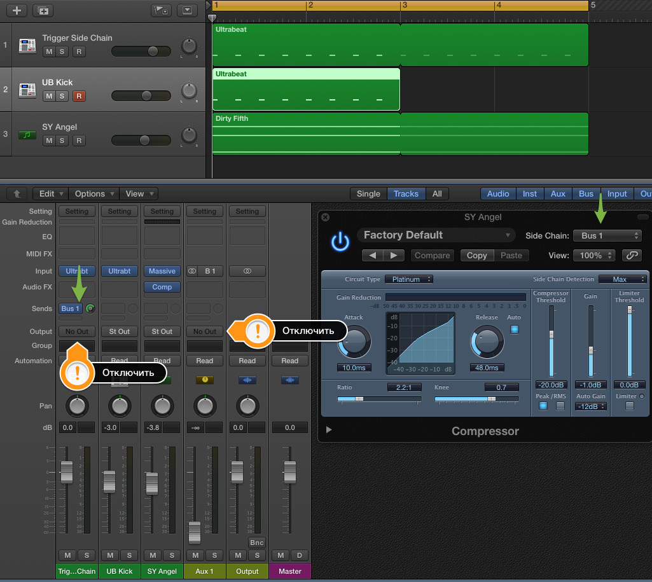Open the track header dropdown button
The image size is (652, 582).
click(187, 10)
